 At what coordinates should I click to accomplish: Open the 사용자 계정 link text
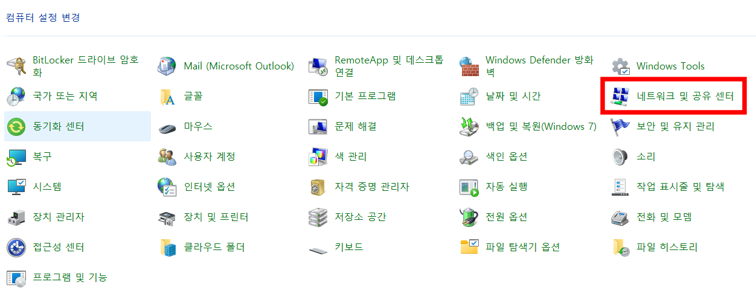click(210, 156)
